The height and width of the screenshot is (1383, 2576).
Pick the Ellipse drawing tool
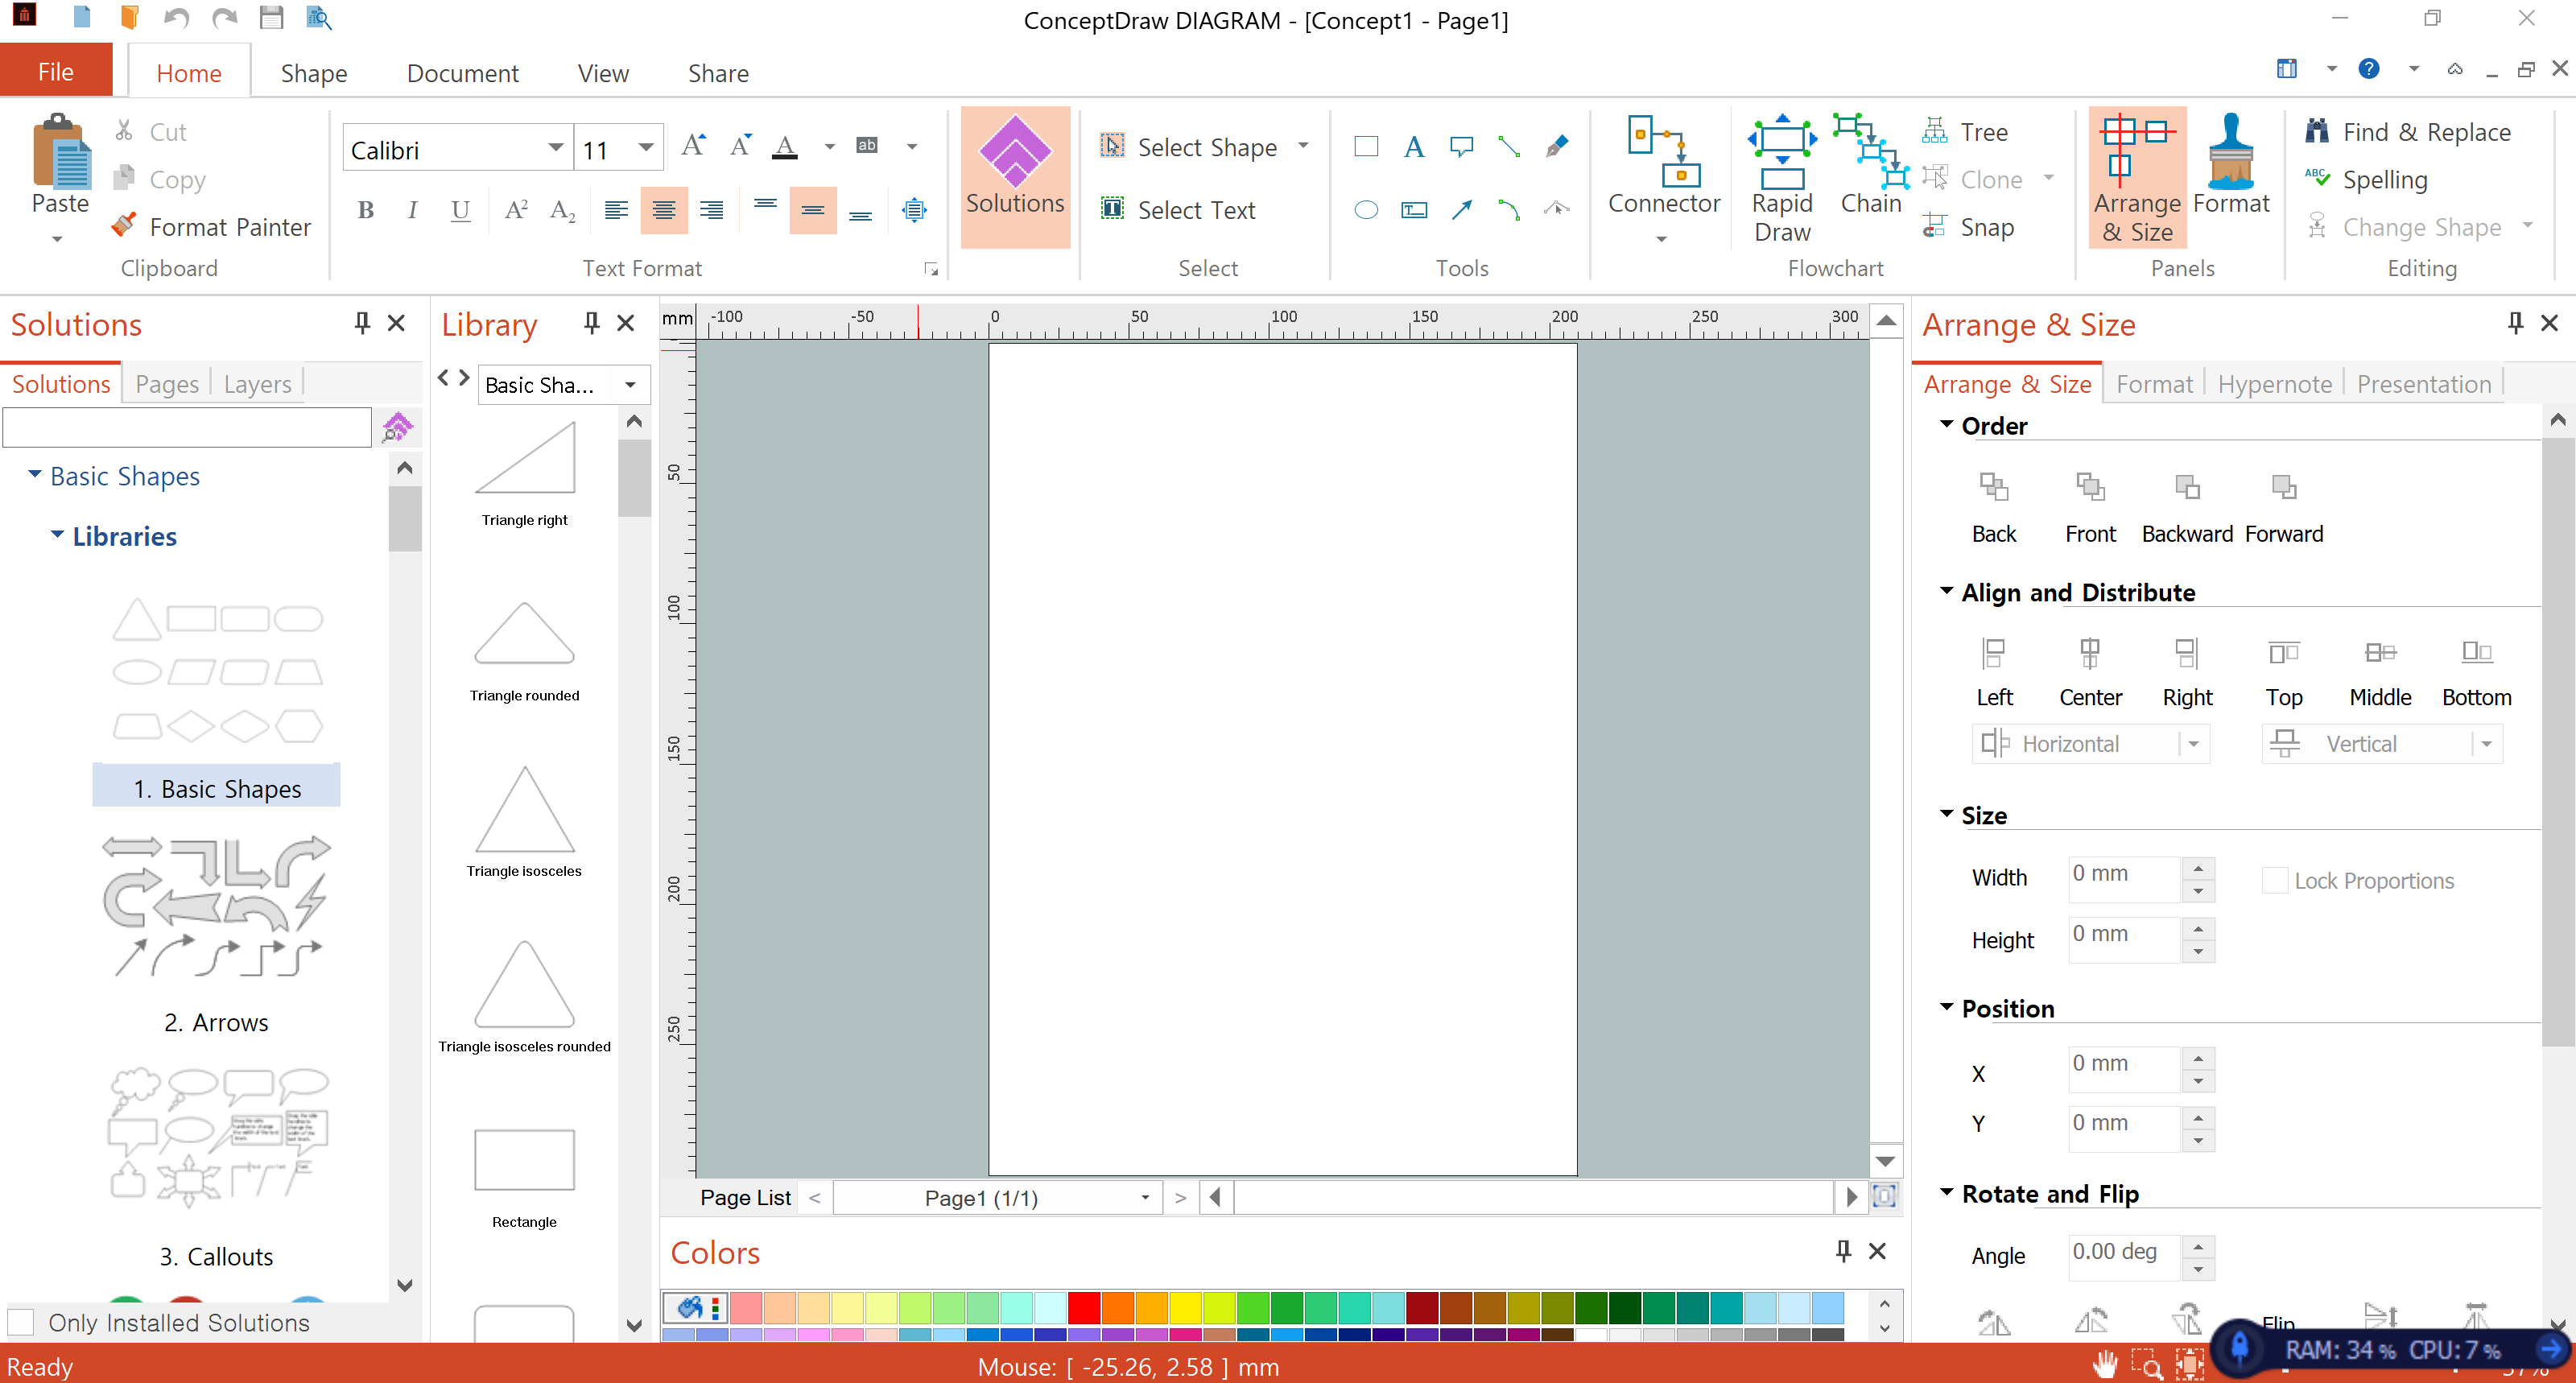click(1365, 210)
